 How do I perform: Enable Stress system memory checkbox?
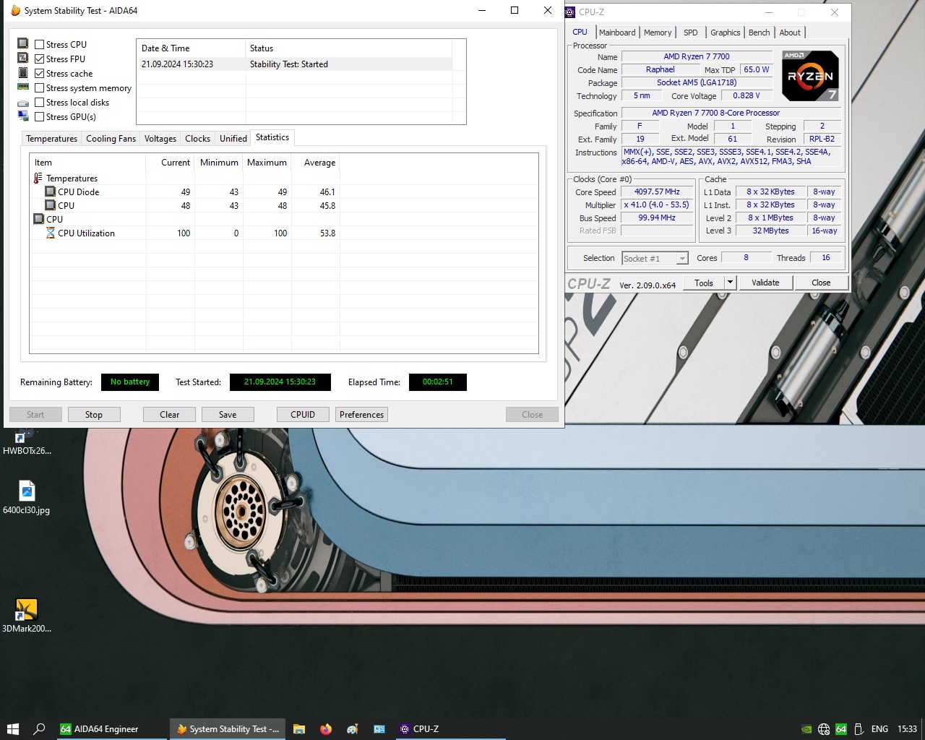(40, 88)
